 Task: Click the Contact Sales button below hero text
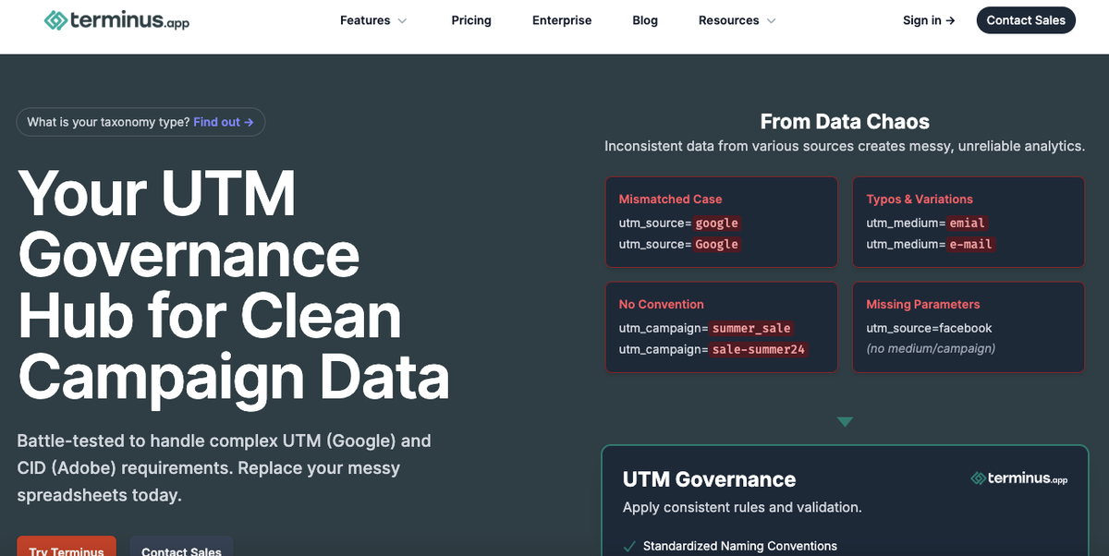click(181, 546)
